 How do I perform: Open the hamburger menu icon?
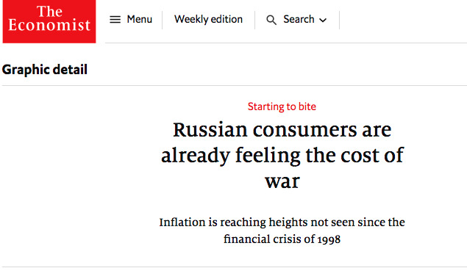coord(115,20)
